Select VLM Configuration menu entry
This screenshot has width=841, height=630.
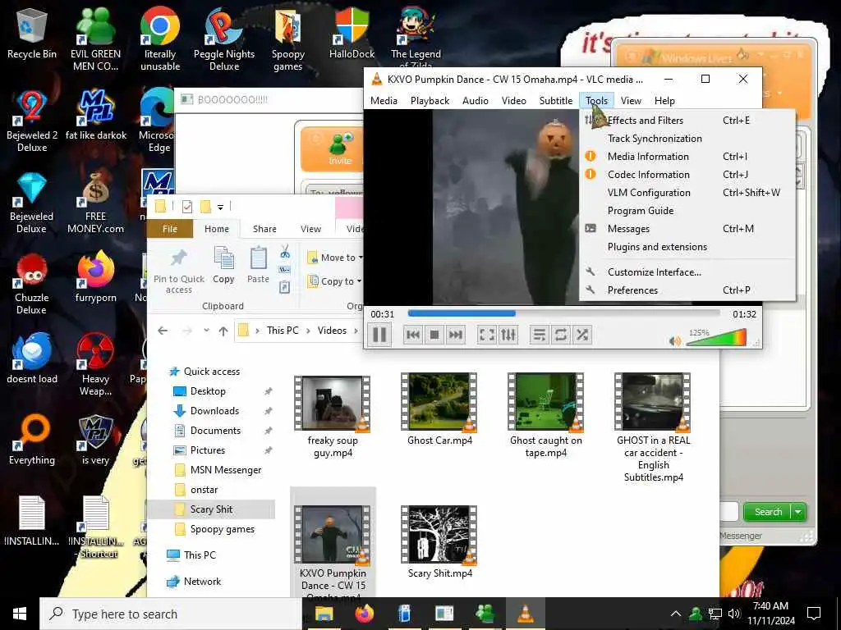(687, 192)
